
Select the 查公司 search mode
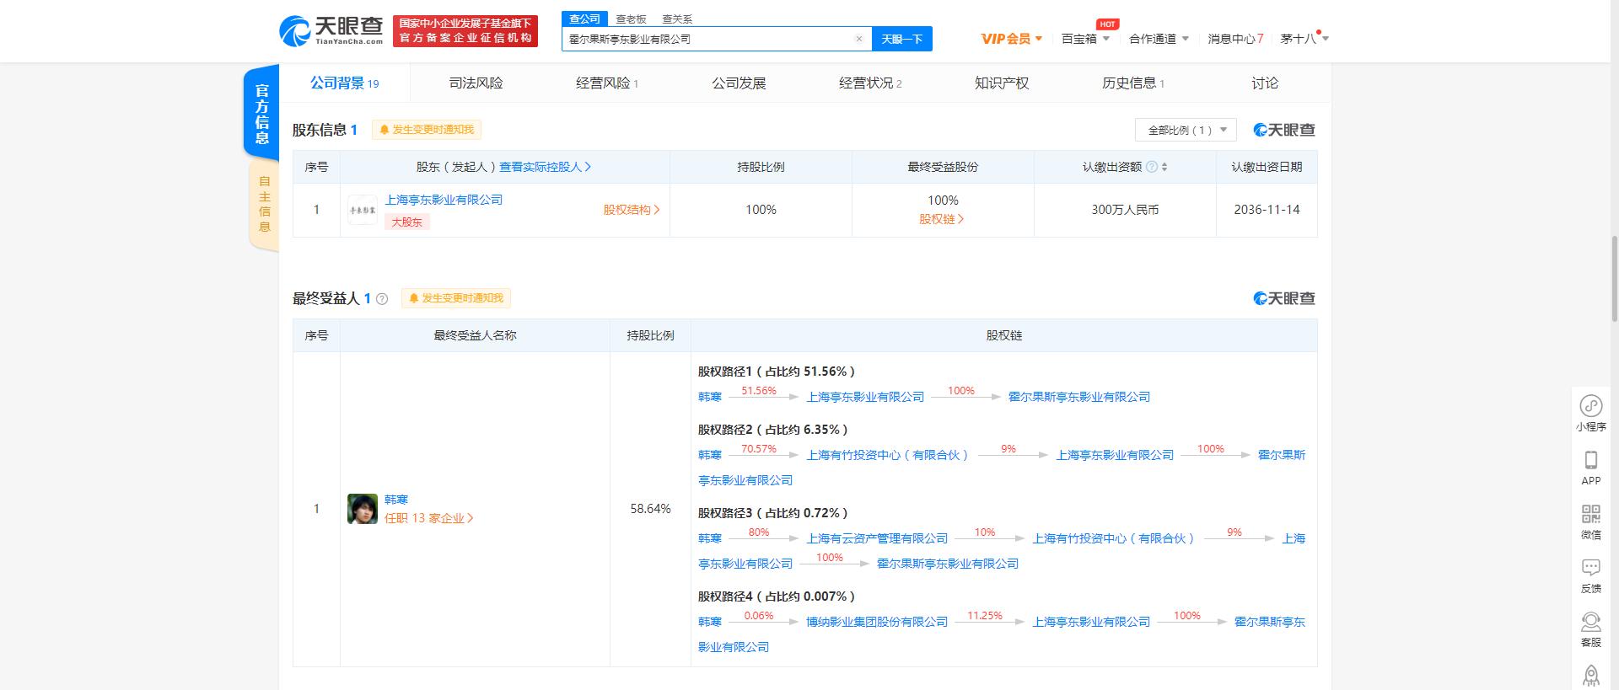[584, 19]
